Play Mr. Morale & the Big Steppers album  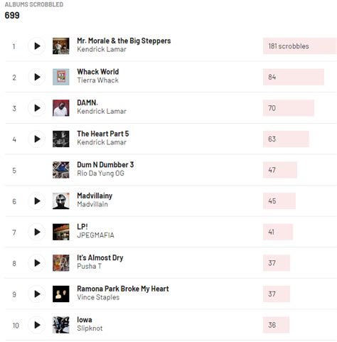point(37,46)
